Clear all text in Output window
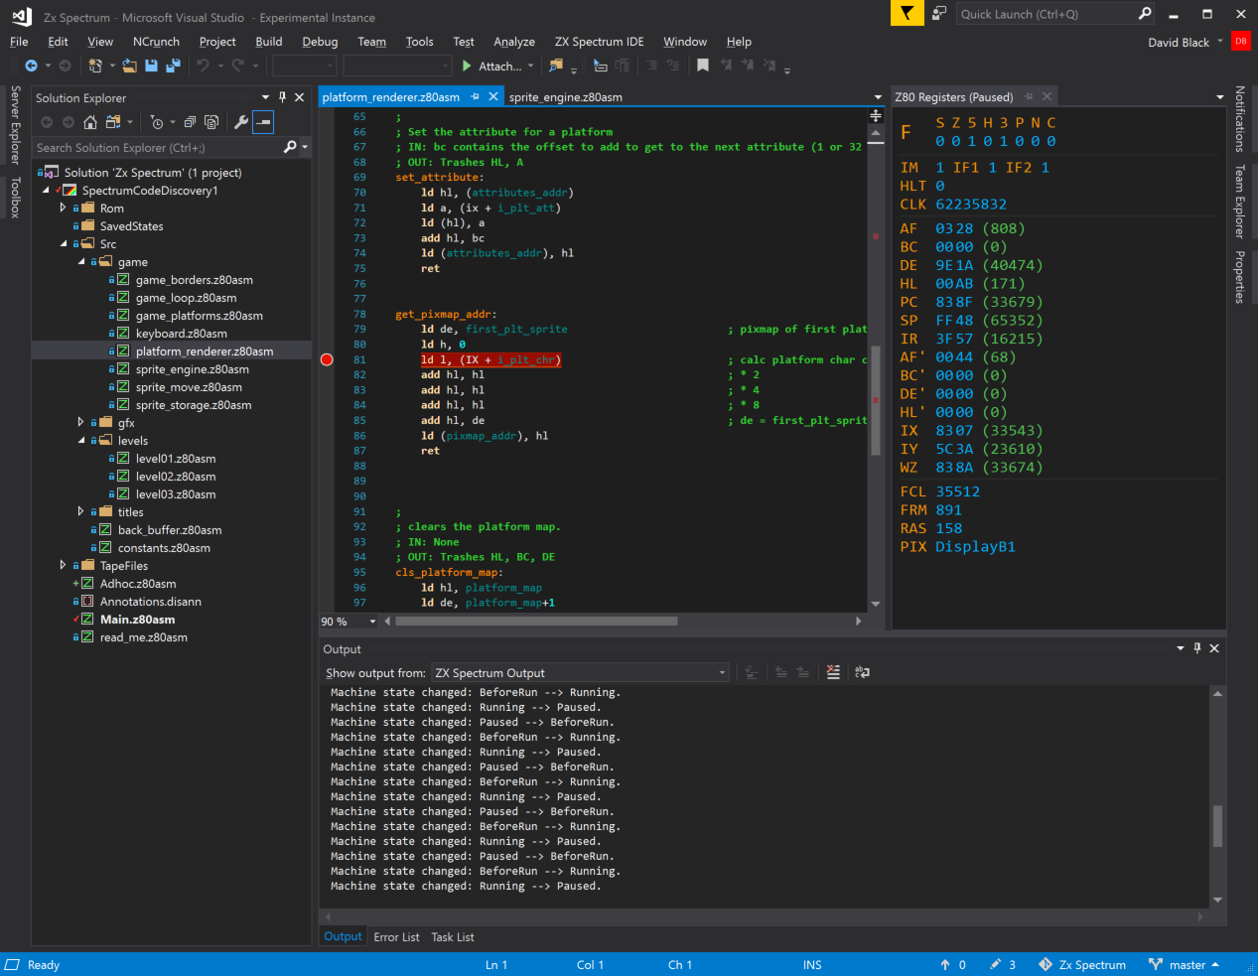The image size is (1258, 976). (x=833, y=672)
